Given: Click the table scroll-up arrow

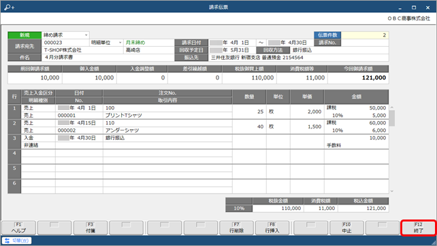Looking at the screenshot, I should click(392, 107).
